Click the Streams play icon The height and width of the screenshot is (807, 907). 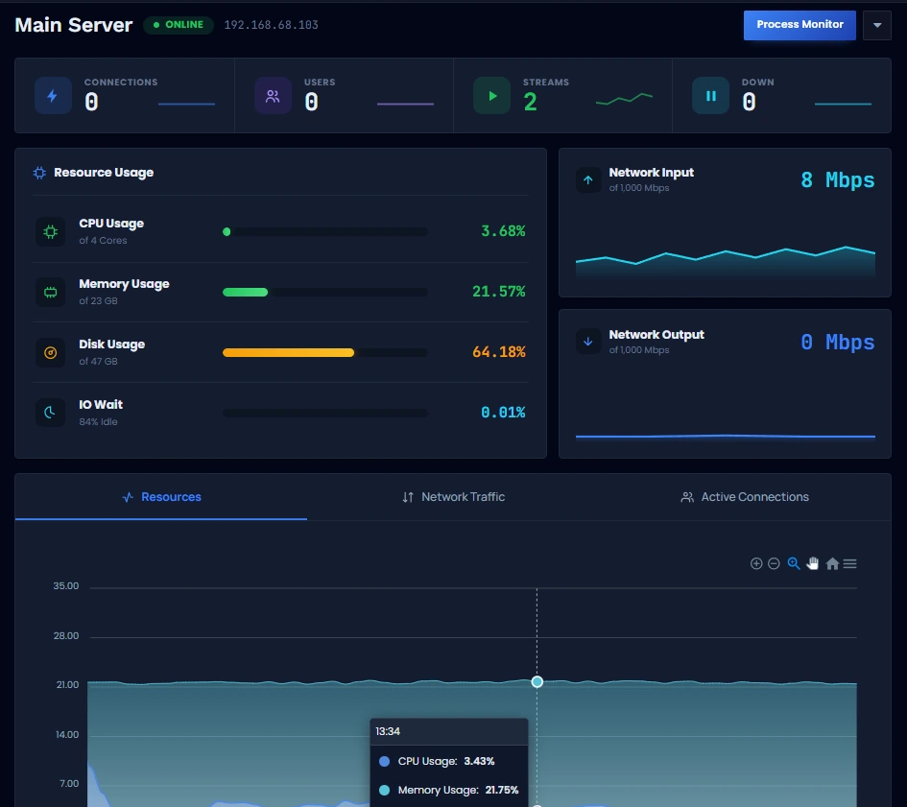point(491,95)
